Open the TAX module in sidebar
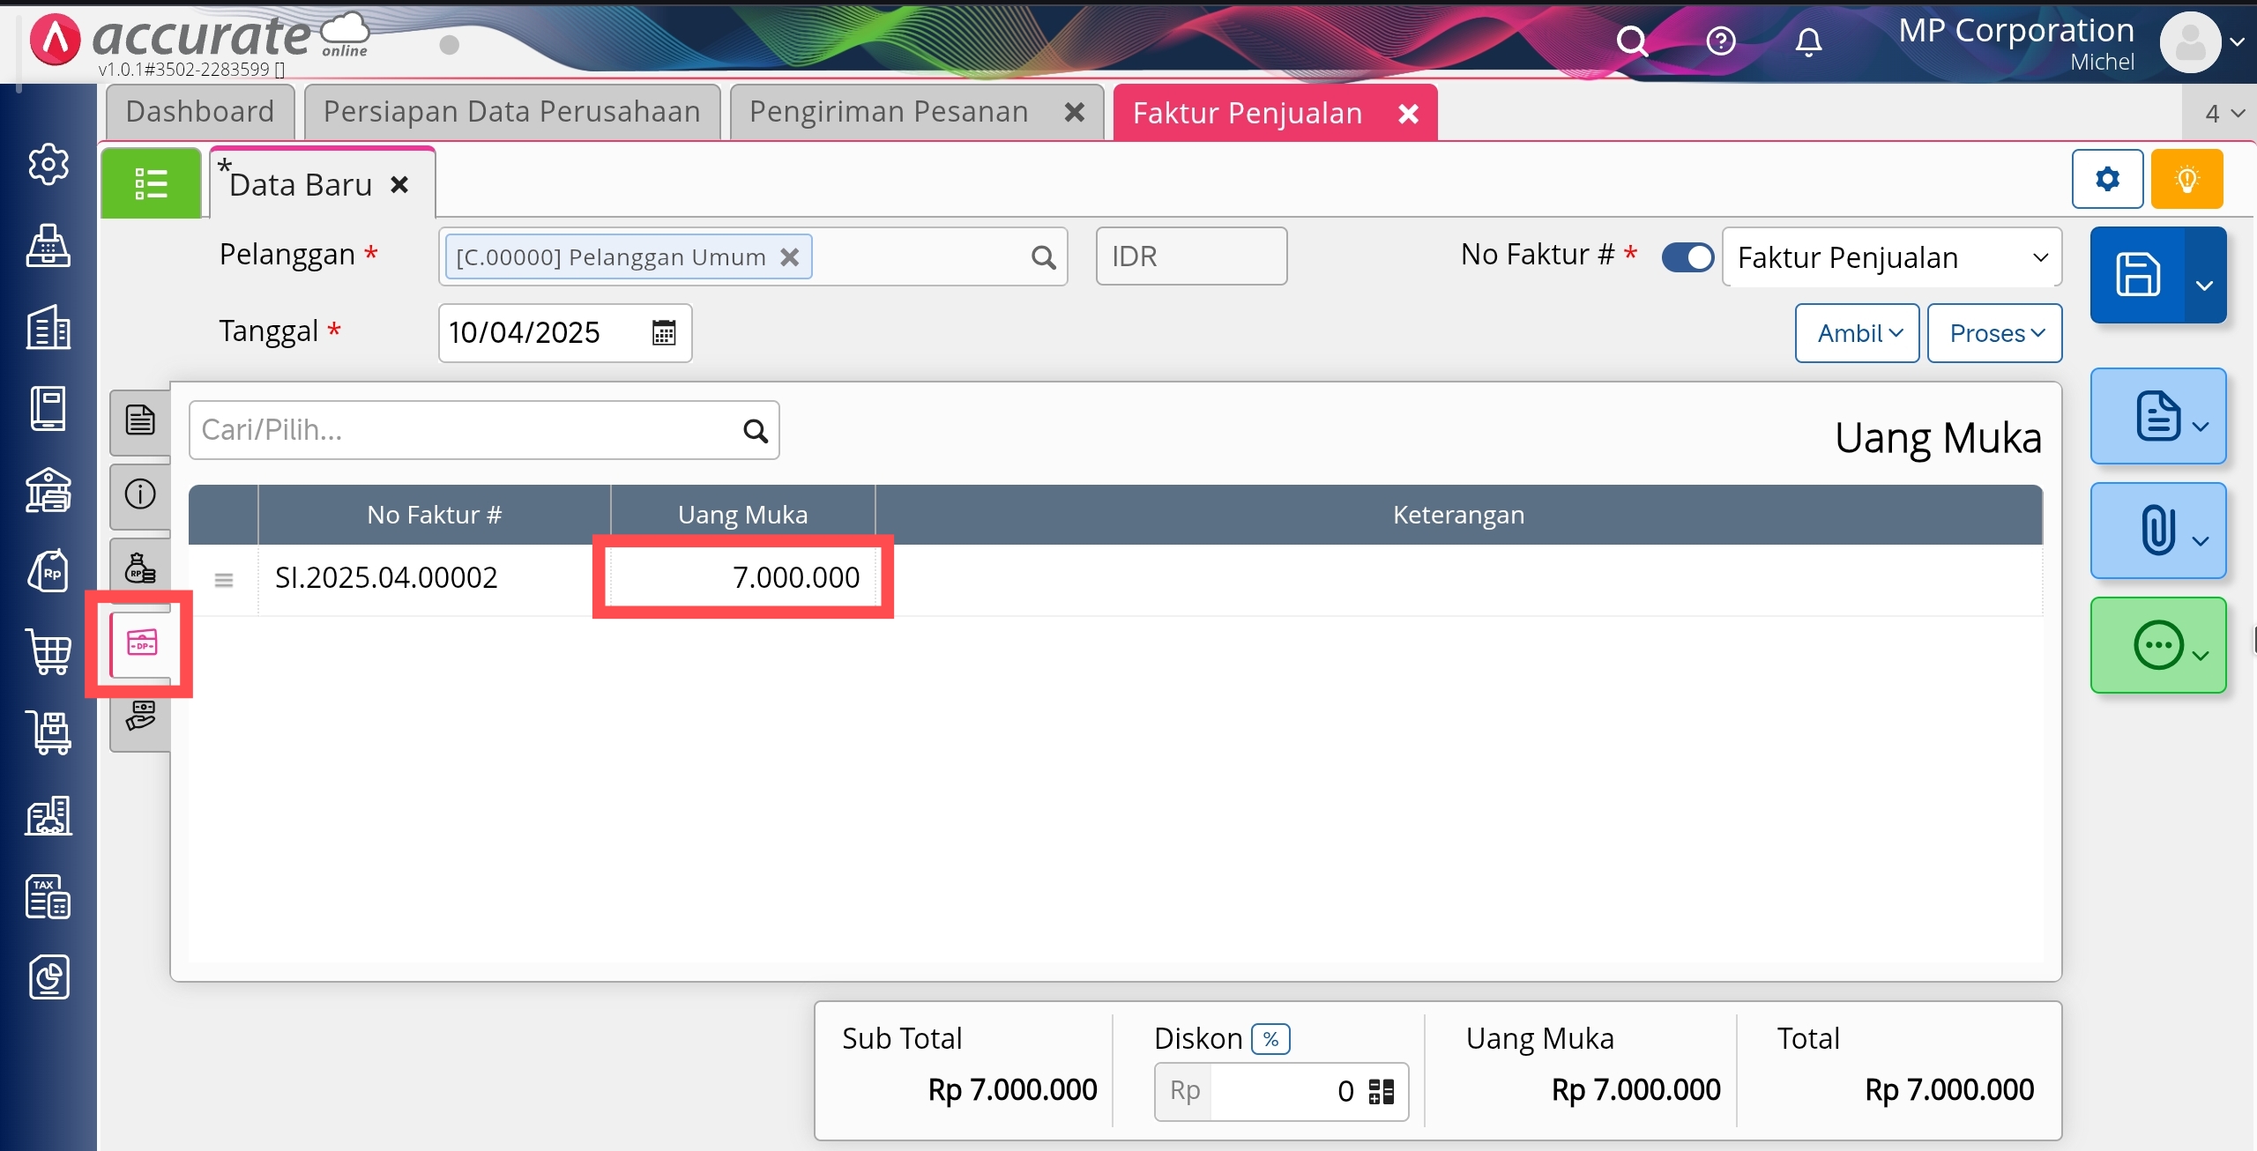The height and width of the screenshot is (1151, 2257). tap(48, 897)
